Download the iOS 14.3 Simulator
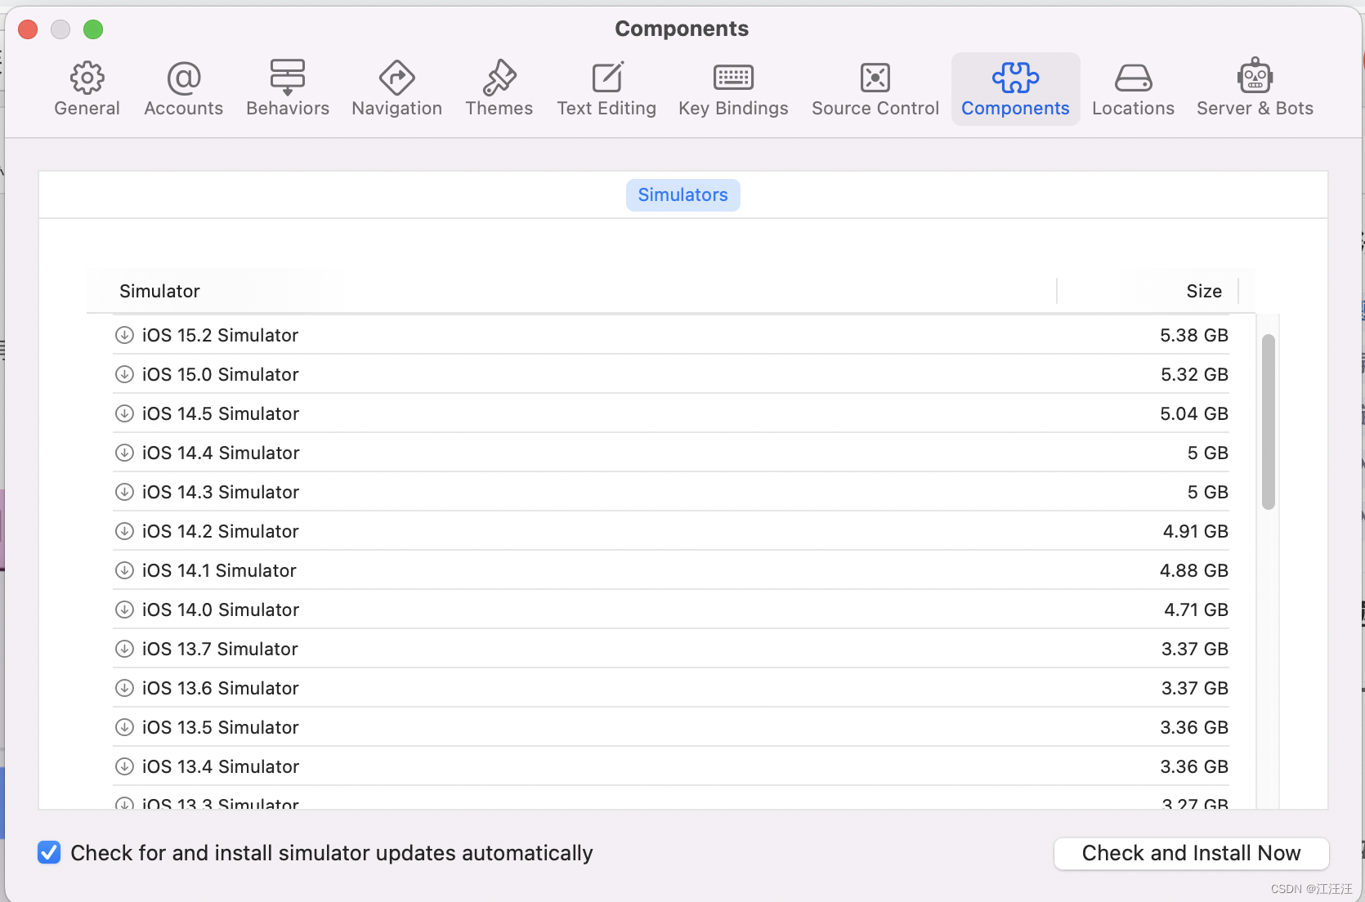The height and width of the screenshot is (902, 1365). [124, 492]
